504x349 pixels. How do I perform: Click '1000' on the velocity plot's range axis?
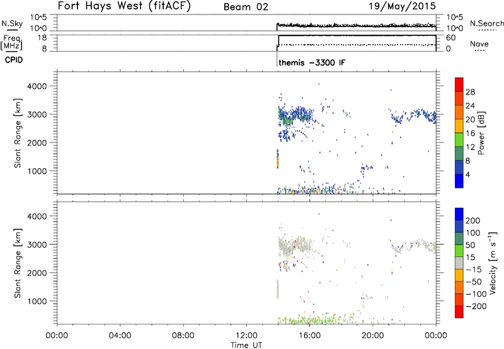point(37,301)
